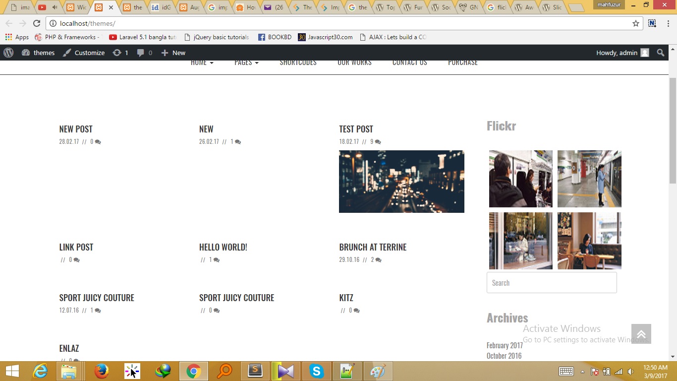Open Firefox from the taskbar
Viewport: 677px width, 381px height.
(102, 371)
